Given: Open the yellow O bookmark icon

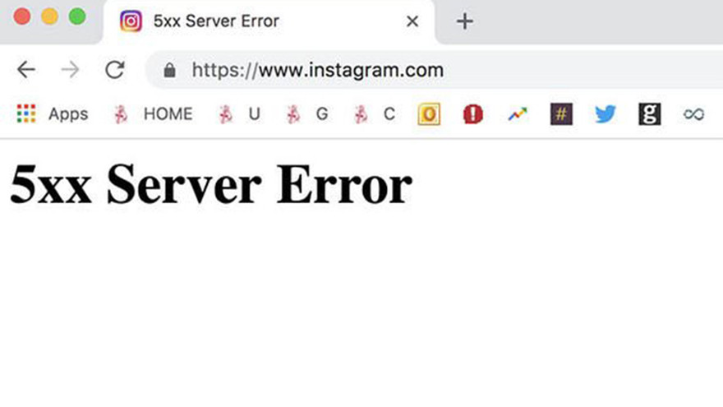Looking at the screenshot, I should pyautogui.click(x=429, y=114).
